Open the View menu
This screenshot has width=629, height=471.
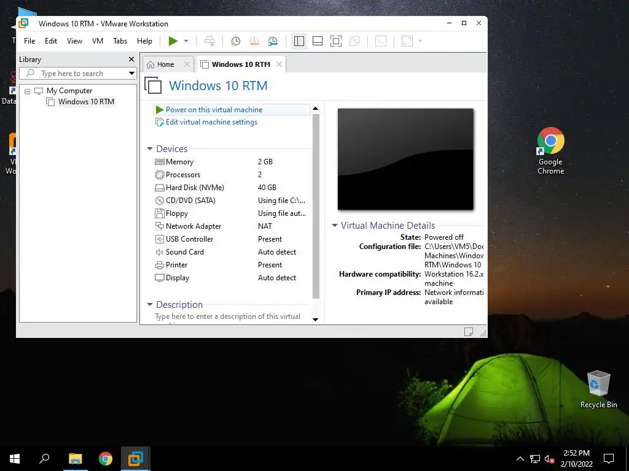pos(74,41)
